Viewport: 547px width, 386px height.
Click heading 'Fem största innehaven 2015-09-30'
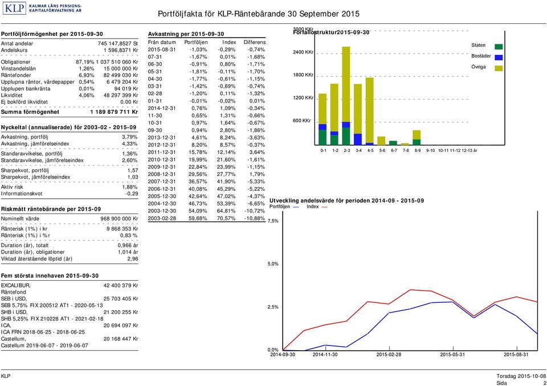[x=50, y=276]
